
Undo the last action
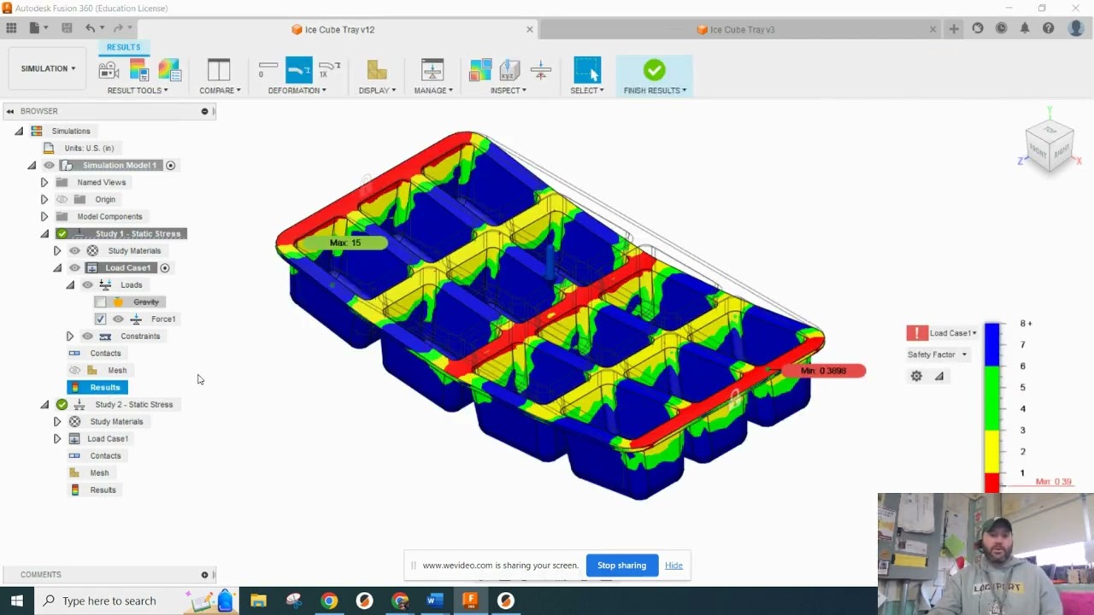tap(90, 28)
